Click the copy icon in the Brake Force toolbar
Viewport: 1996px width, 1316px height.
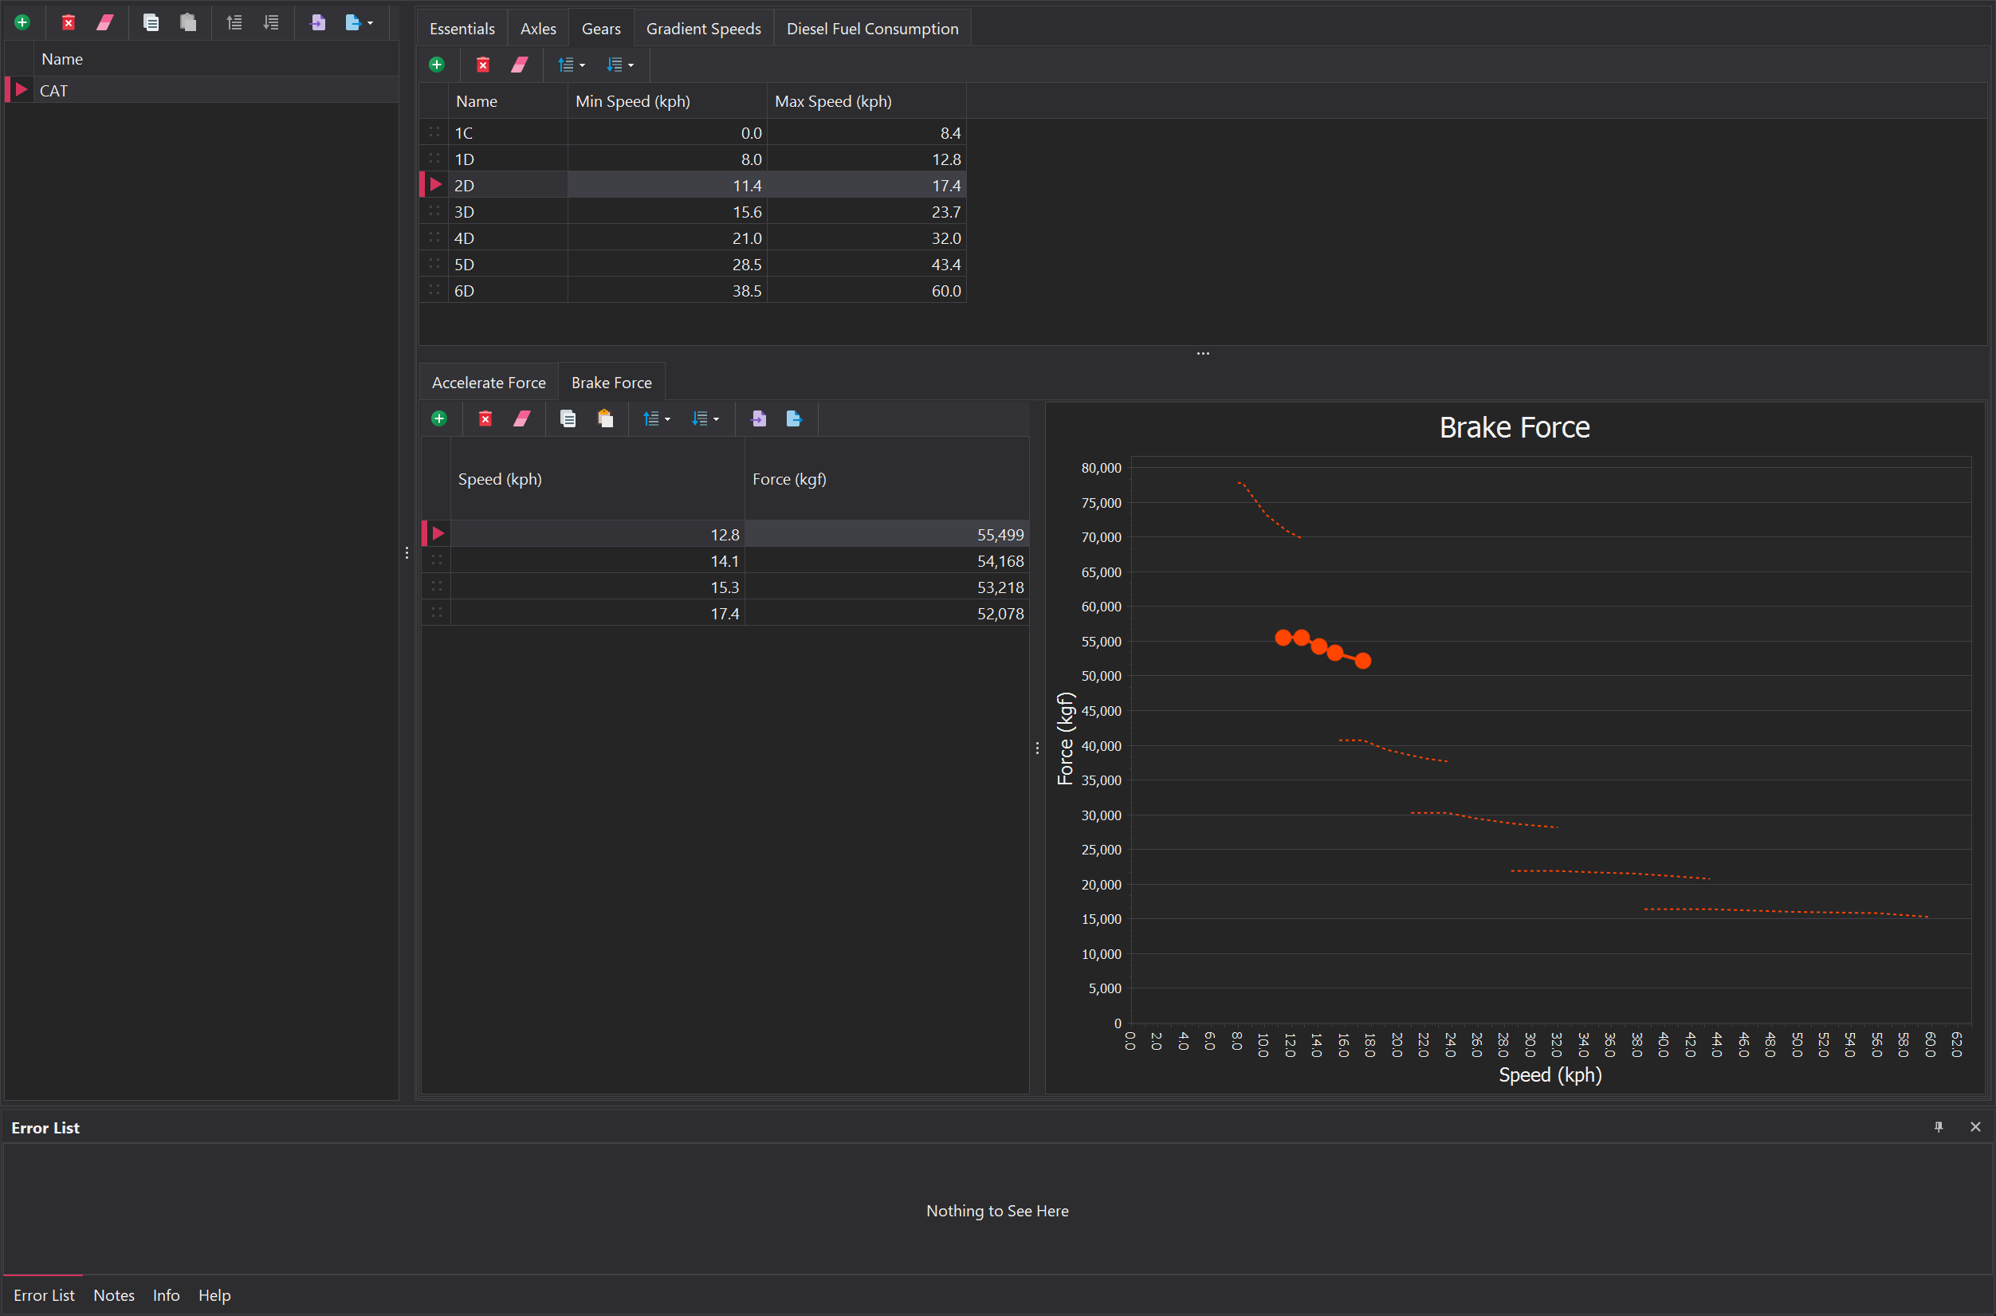568,418
